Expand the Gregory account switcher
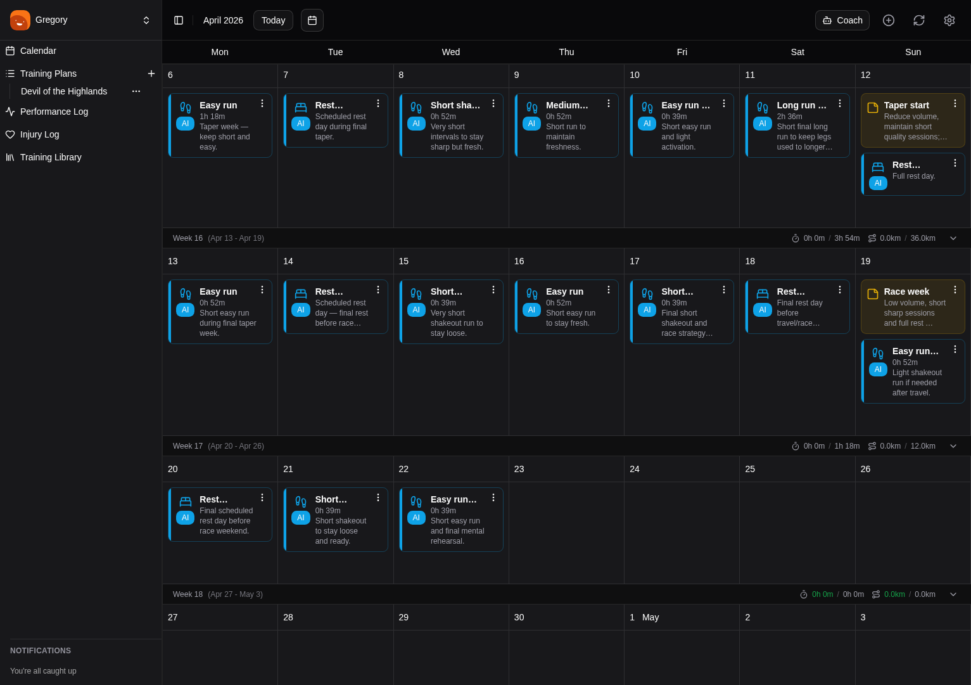 click(x=146, y=20)
